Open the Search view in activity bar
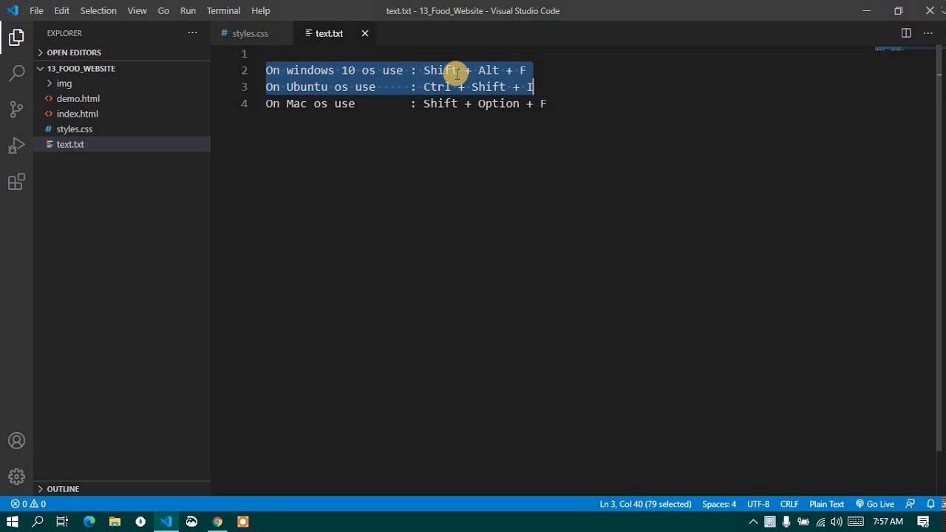The height and width of the screenshot is (532, 946). pyautogui.click(x=16, y=73)
